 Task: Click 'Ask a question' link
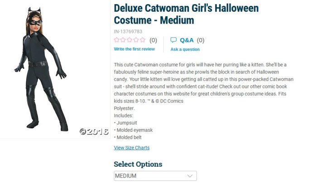click(x=185, y=49)
